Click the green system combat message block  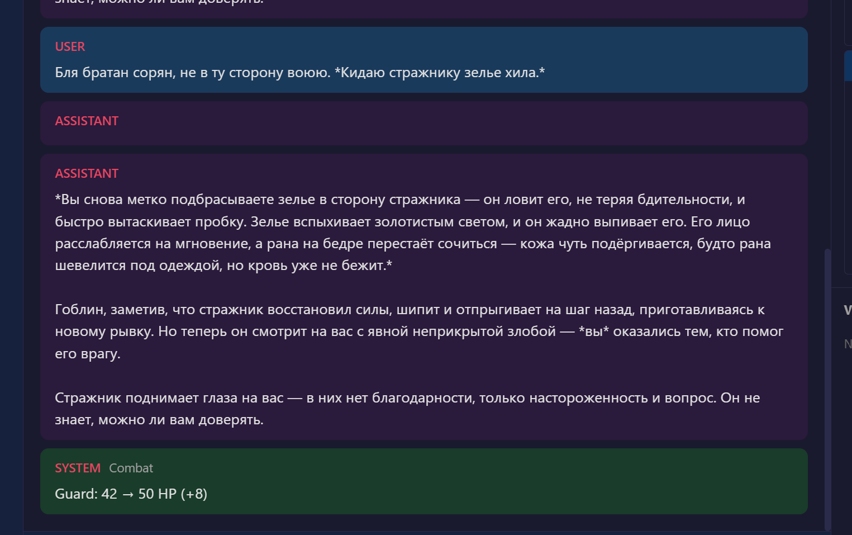(x=424, y=481)
